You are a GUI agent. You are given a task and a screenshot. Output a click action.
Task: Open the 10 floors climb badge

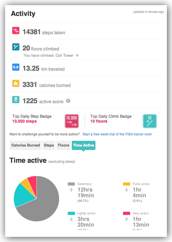pyautogui.click(x=150, y=121)
